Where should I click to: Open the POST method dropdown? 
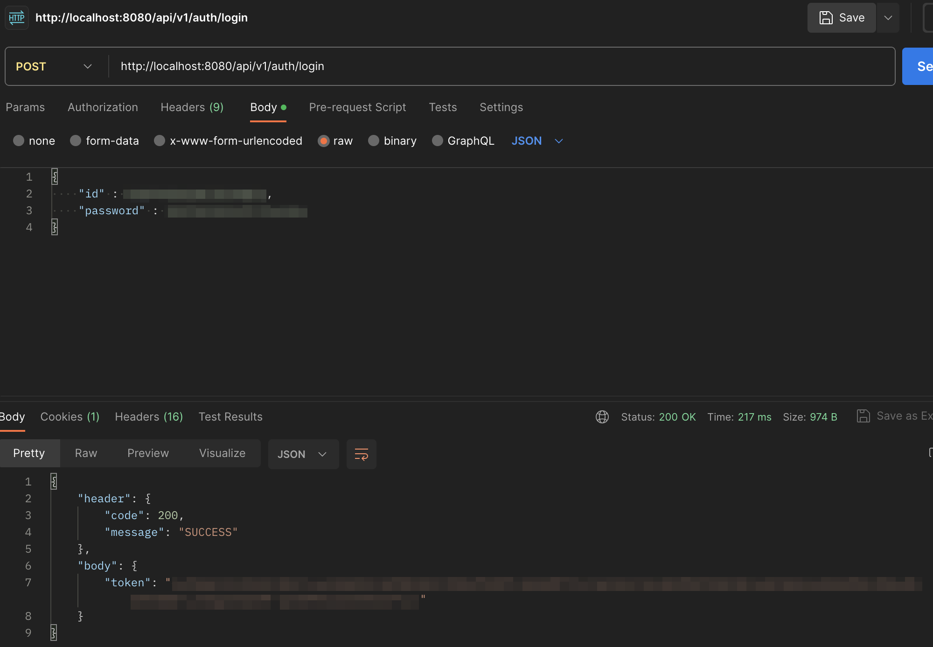click(54, 66)
